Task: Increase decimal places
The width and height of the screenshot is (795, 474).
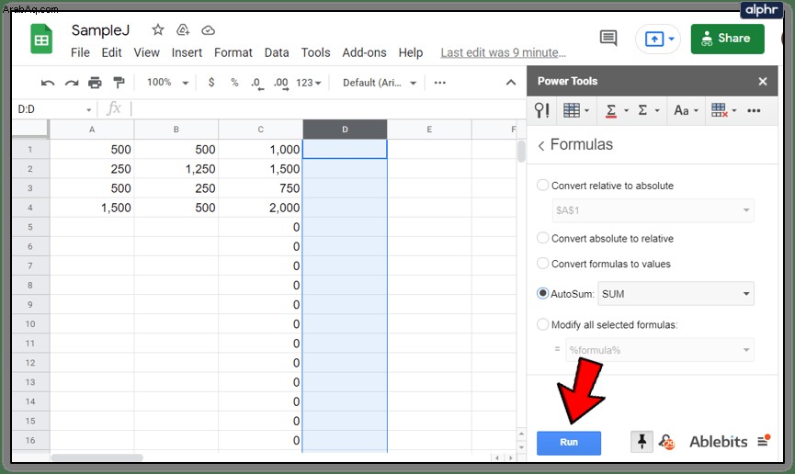Action: [x=281, y=84]
